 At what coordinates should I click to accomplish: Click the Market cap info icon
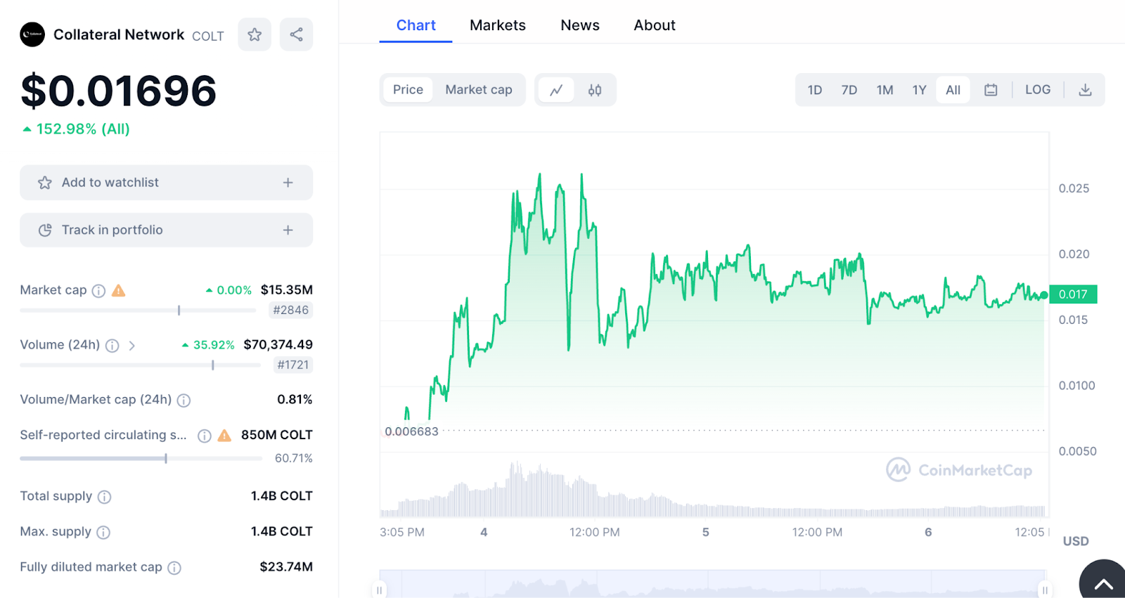(99, 291)
